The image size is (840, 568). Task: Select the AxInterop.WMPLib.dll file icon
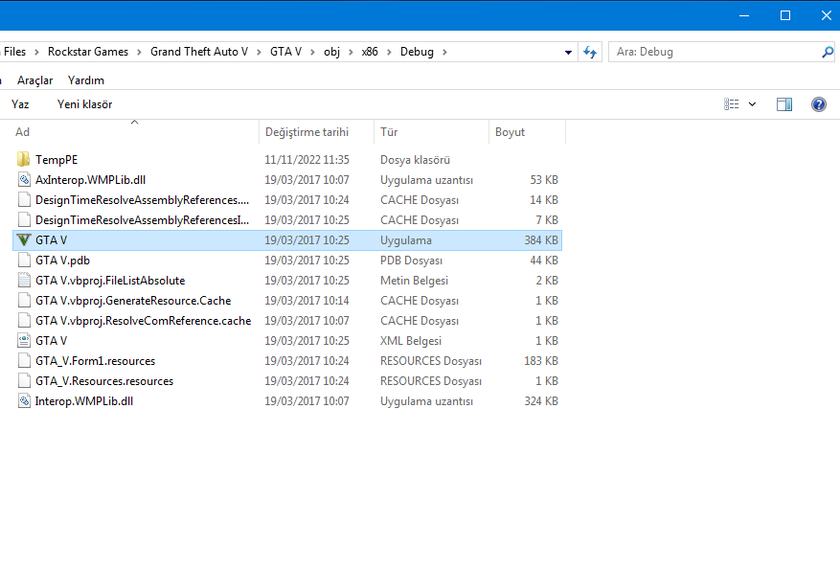coord(24,180)
